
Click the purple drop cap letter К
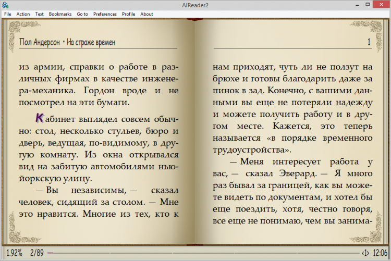(40, 118)
